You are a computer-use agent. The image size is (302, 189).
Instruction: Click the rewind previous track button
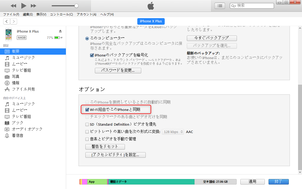13,6
